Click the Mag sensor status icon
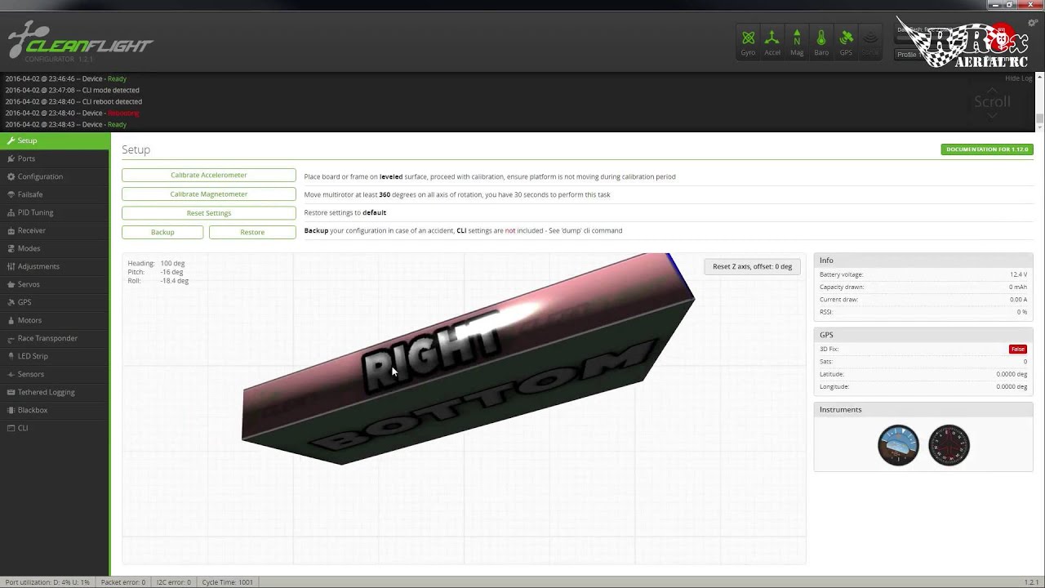The width and height of the screenshot is (1045, 588). [797, 42]
